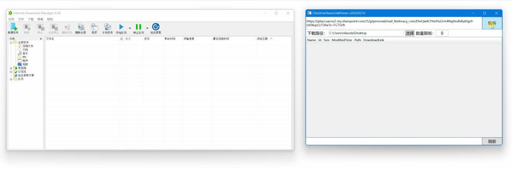Image resolution: width=512 pixels, height=170 pixels.
Task: Open the 帮助 menu in IDM
Action: (50, 19)
